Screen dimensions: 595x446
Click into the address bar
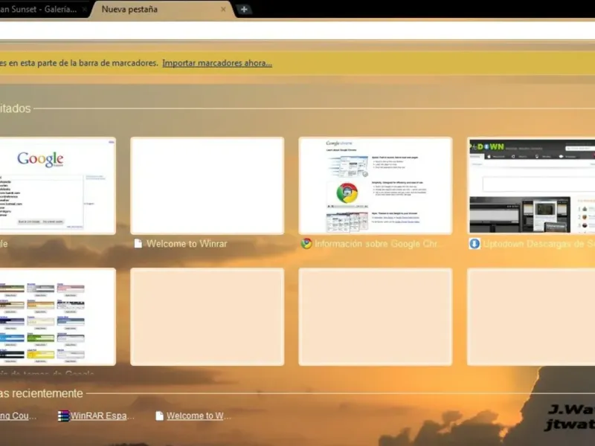pyautogui.click(x=297, y=30)
